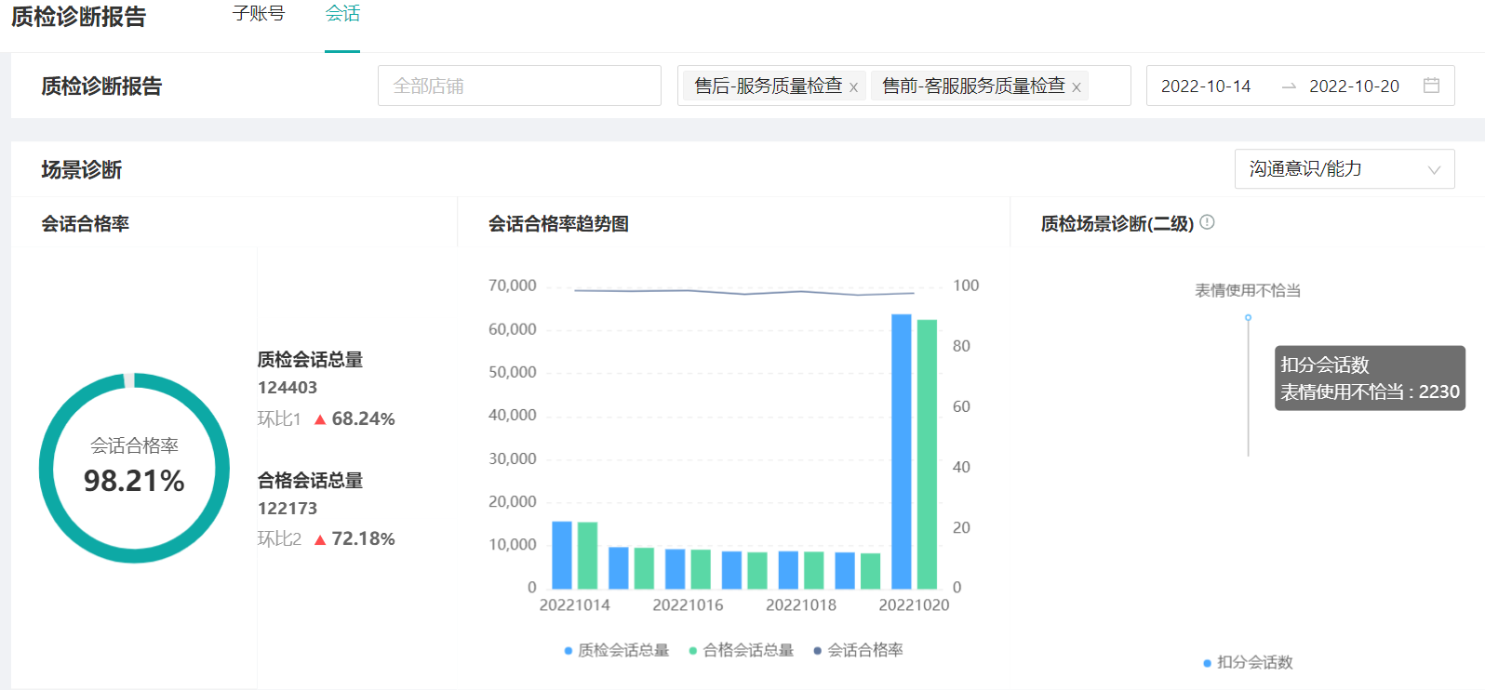Click the blue bar for 20221014
The width and height of the screenshot is (1485, 690).
(x=562, y=555)
